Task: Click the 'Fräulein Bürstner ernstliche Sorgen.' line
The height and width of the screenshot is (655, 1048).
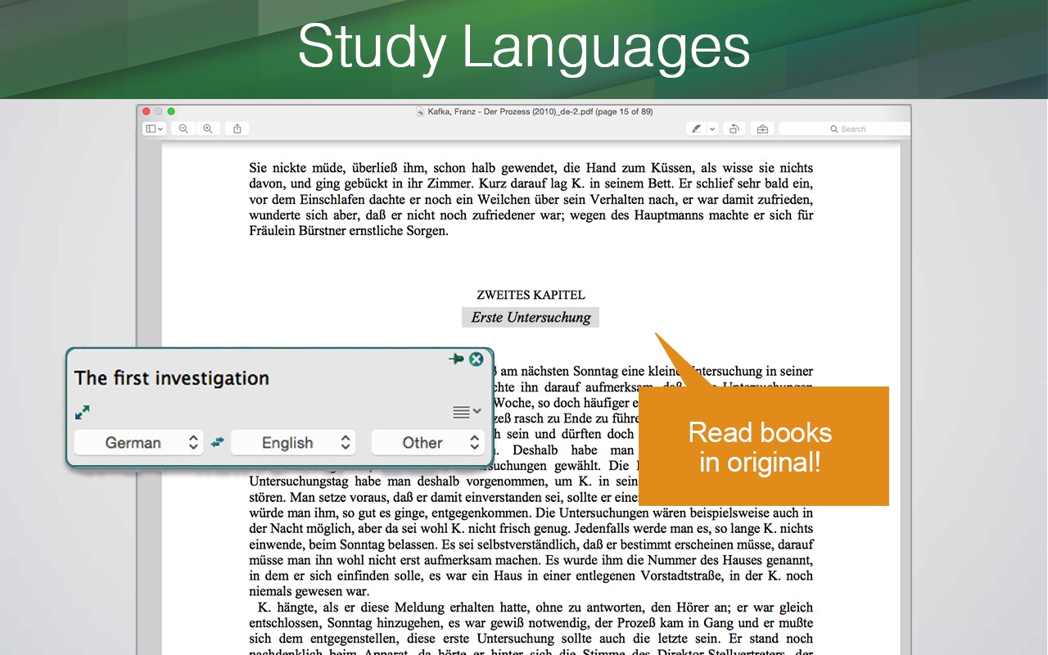Action: click(349, 231)
